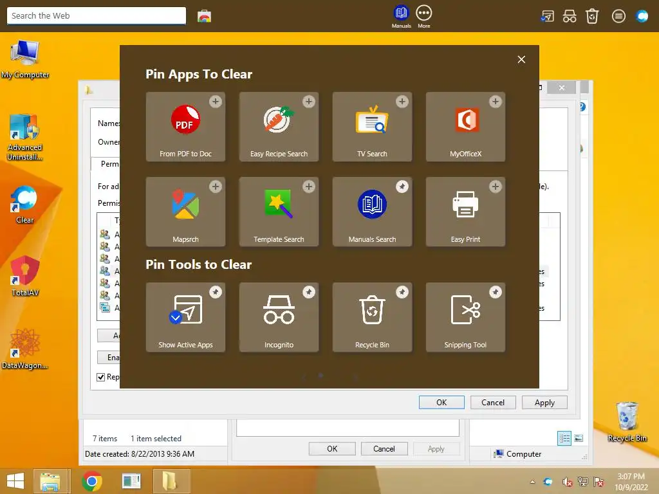This screenshot has width=659, height=494.
Task: Unpin Incognito using its pin button
Action: point(309,292)
